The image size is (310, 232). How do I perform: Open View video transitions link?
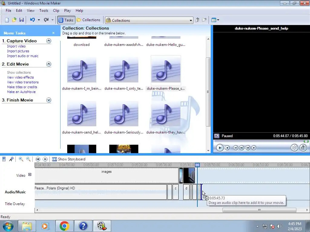[23, 82]
